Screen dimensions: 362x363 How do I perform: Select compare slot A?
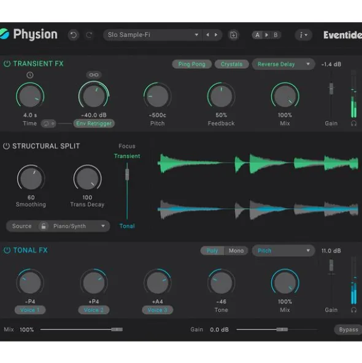point(257,35)
